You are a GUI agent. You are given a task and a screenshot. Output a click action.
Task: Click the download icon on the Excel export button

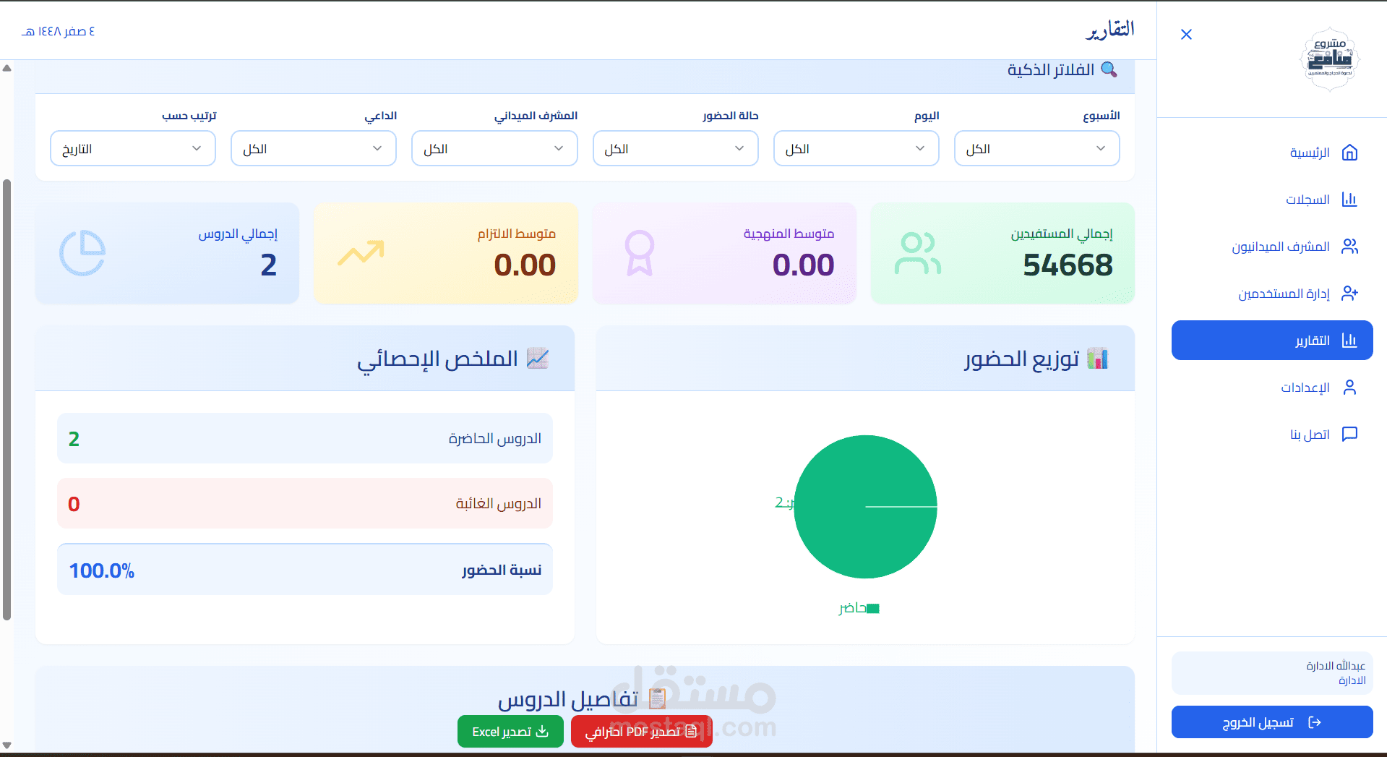click(542, 731)
